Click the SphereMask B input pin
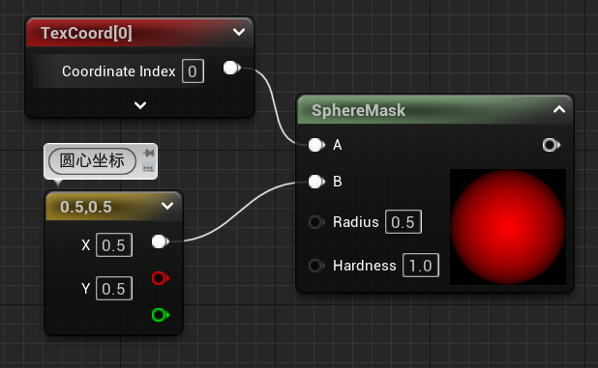This screenshot has height=368, width=598. (316, 182)
